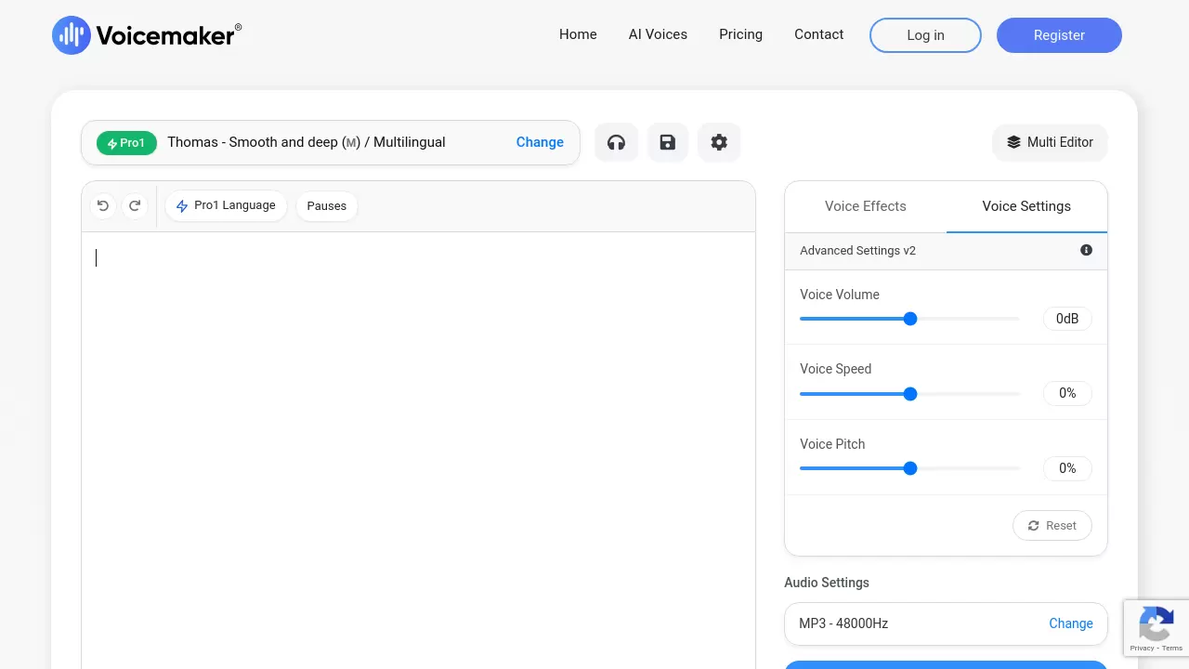The image size is (1189, 669).
Task: Click the Register button
Action: pyautogui.click(x=1059, y=34)
